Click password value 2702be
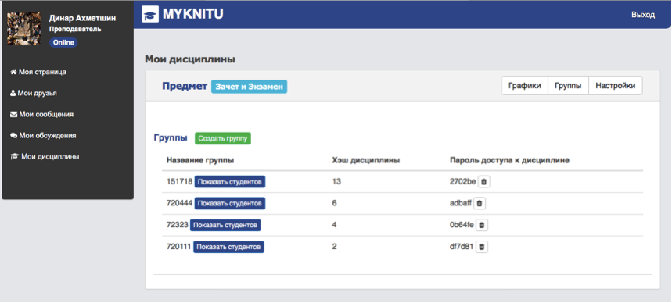The width and height of the screenshot is (672, 303). coord(463,181)
